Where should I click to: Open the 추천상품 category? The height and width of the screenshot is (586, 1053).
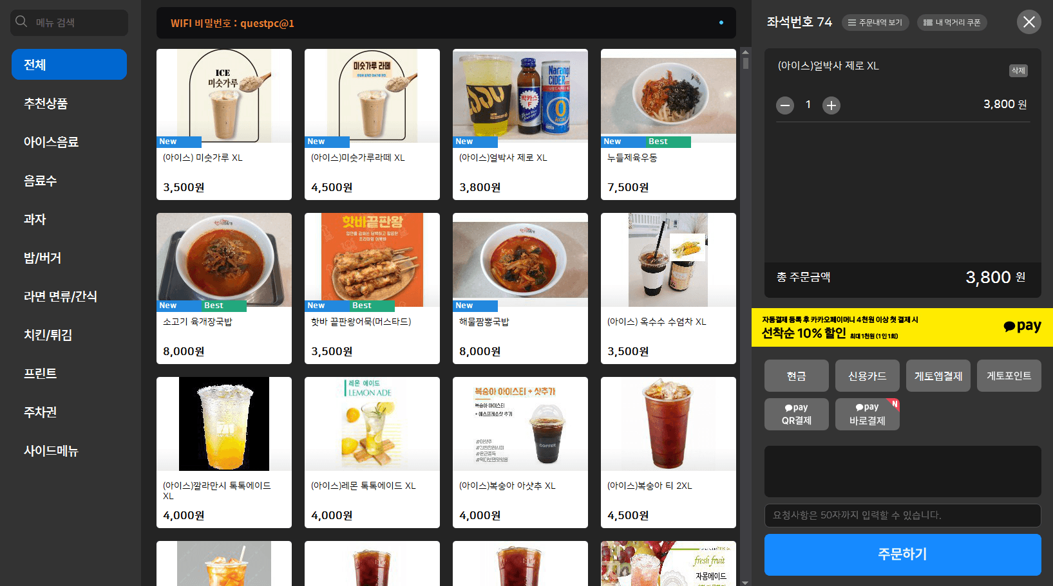[x=69, y=103]
